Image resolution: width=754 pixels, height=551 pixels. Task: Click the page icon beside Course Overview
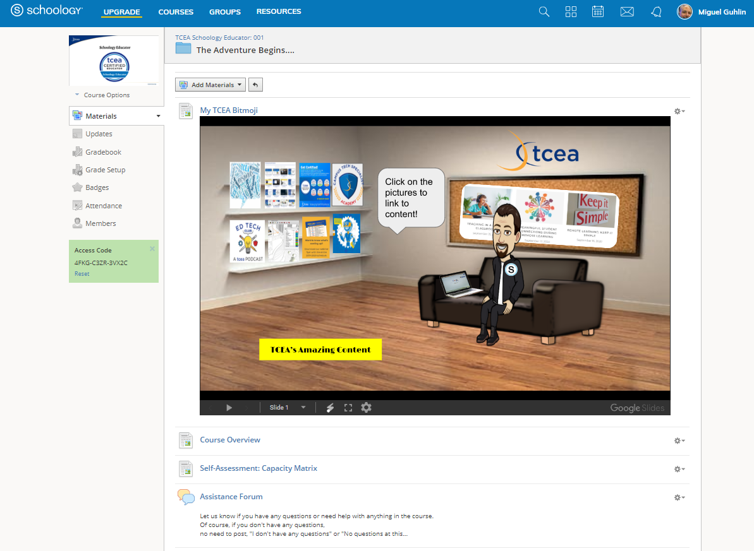(x=186, y=441)
